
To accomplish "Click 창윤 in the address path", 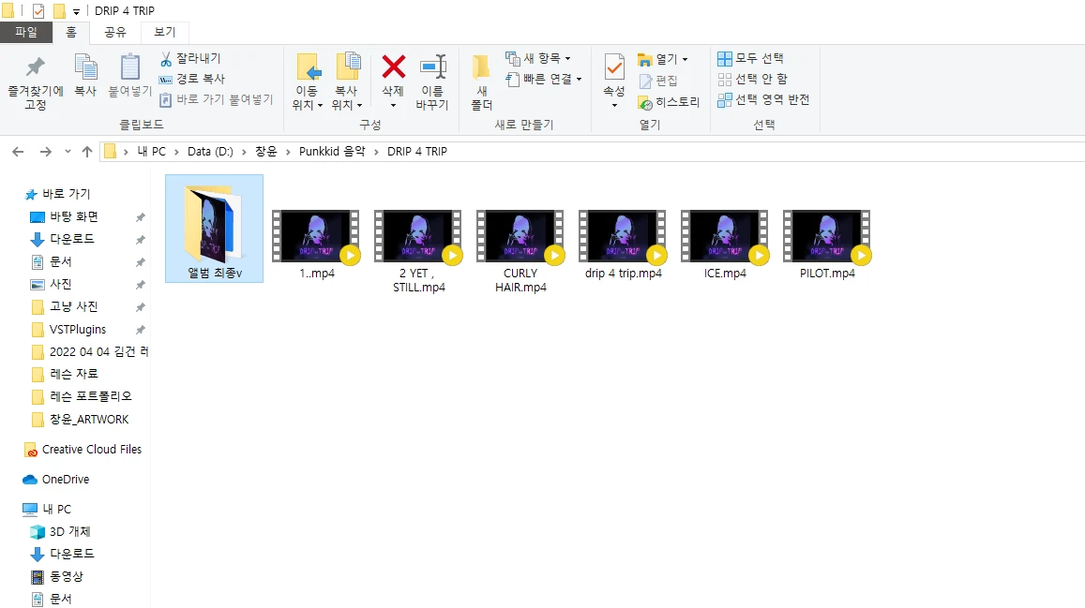I will point(265,152).
